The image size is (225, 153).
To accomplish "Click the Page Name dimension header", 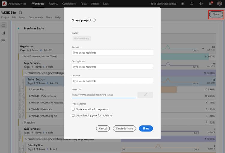I will [27, 47].
